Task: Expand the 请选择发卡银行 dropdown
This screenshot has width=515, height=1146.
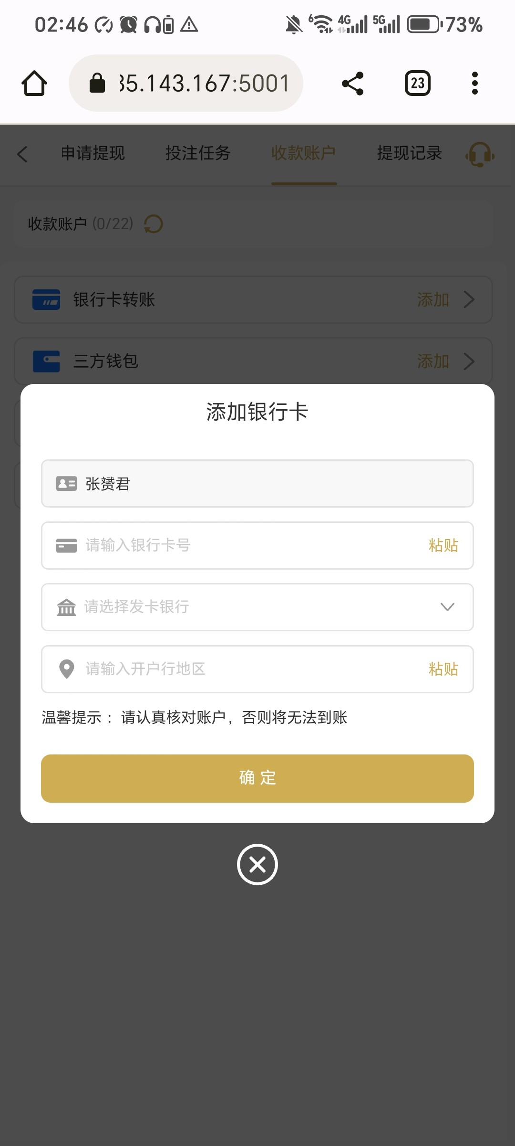Action: [447, 607]
